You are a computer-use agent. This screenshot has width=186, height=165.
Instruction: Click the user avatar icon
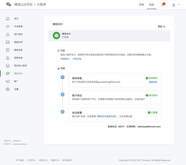(174, 5)
